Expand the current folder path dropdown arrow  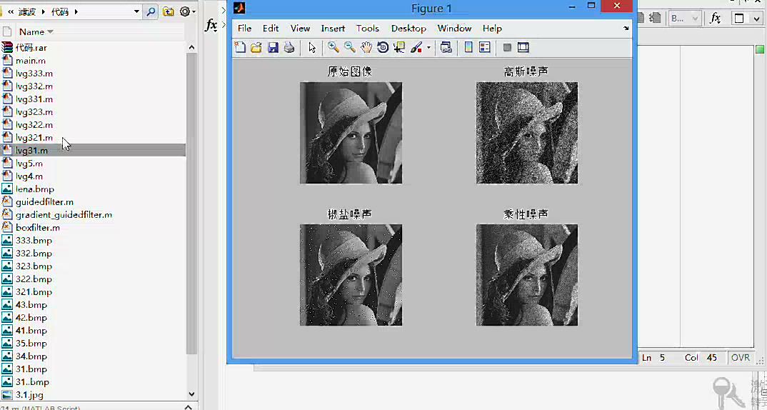point(136,11)
